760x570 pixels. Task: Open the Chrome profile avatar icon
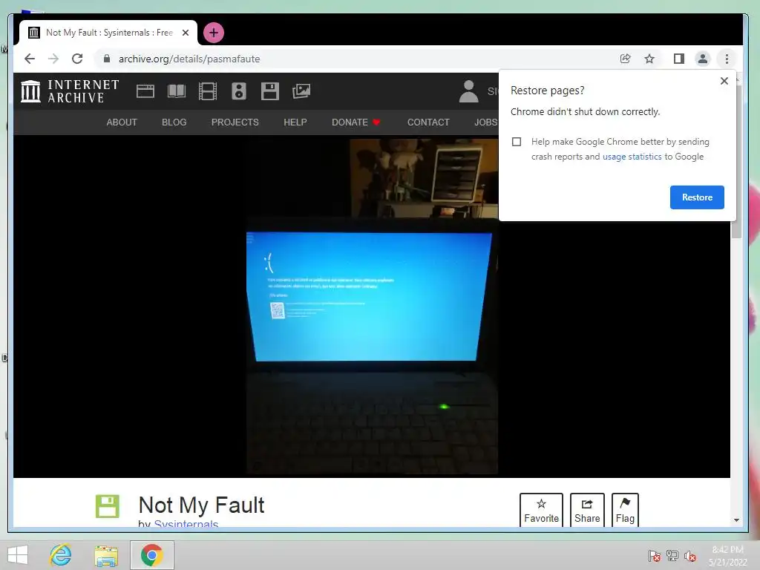(x=702, y=59)
